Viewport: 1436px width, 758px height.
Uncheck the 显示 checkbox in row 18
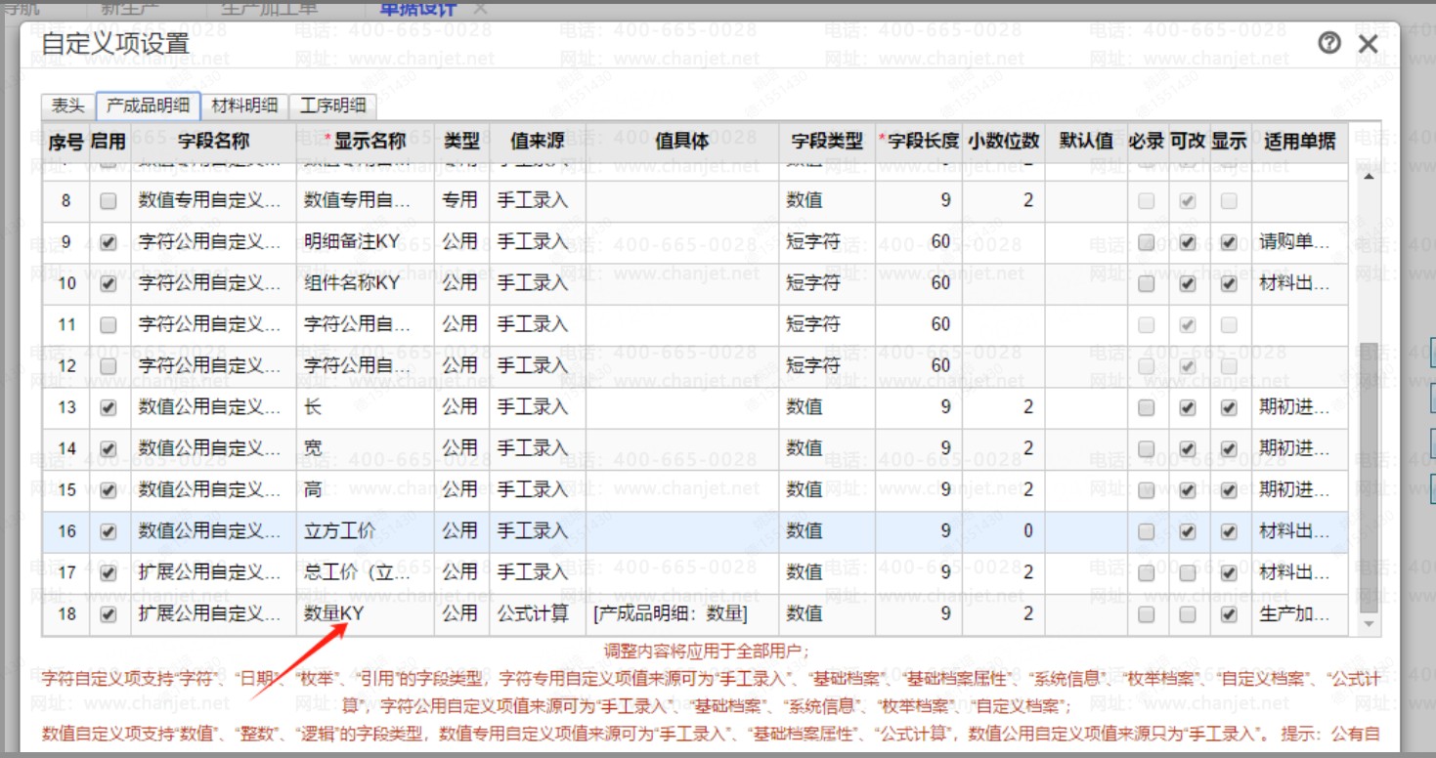click(x=1229, y=614)
